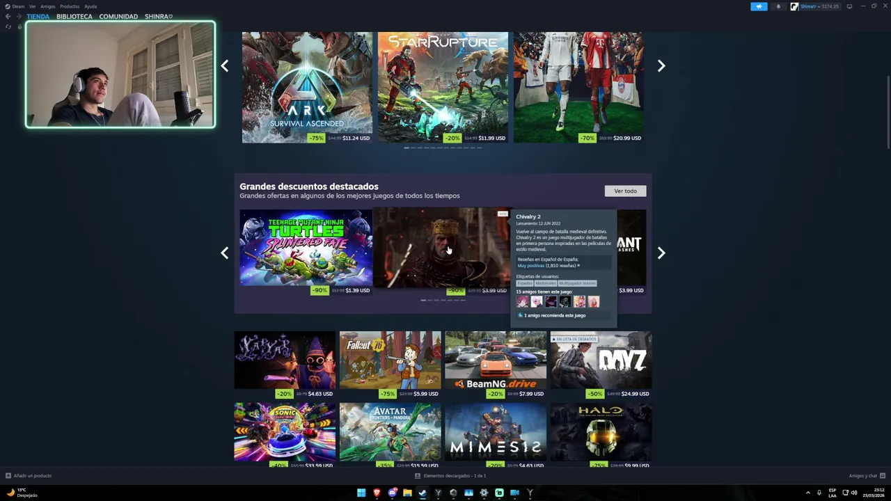Image resolution: width=891 pixels, height=501 pixels.
Task: Open the SHINRA profile tab
Action: [159, 17]
